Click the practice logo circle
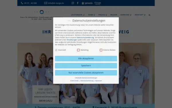This screenshot has height=108, width=172. (x=42, y=12)
